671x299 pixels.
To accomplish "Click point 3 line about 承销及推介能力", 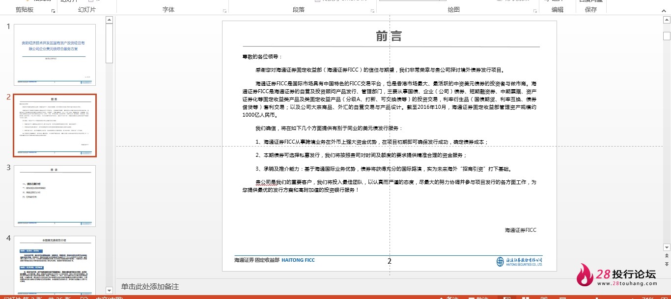I will [385, 169].
